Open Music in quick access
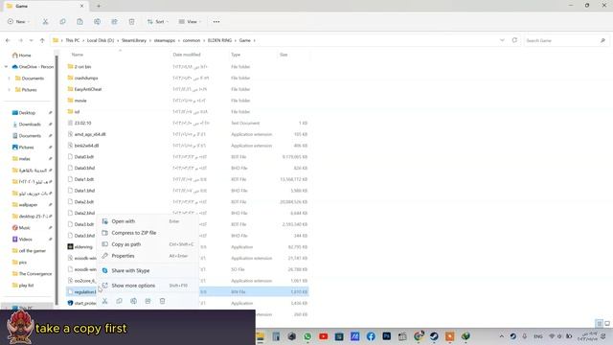Screen dimensions: 613x345 [24, 228]
